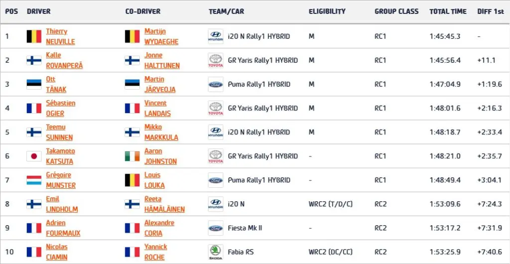Image resolution: width=510 pixels, height=264 pixels.
Task: Open co-driver Vincent Landais link
Action: (x=157, y=108)
